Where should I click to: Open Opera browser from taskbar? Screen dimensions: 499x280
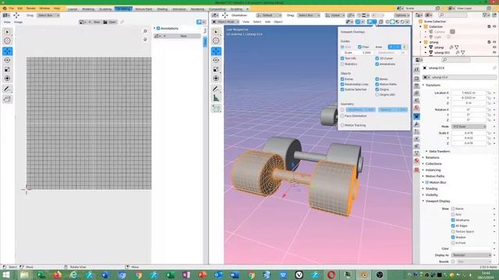pyautogui.click(x=331, y=275)
